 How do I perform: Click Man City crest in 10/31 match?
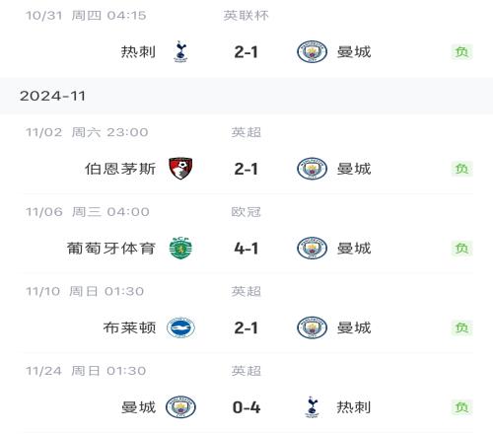click(312, 51)
